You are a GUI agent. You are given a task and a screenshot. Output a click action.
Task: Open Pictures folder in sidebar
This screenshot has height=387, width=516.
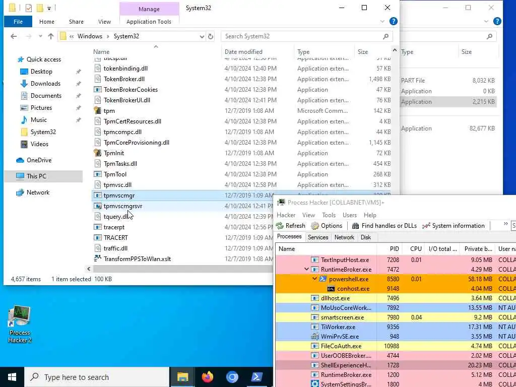pos(41,108)
